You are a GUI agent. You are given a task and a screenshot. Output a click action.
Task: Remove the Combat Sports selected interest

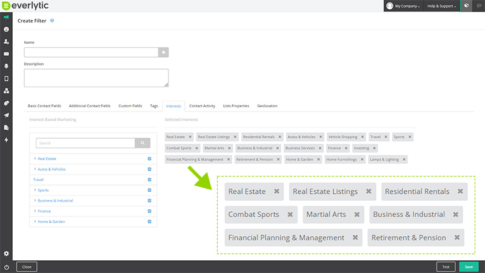196,148
